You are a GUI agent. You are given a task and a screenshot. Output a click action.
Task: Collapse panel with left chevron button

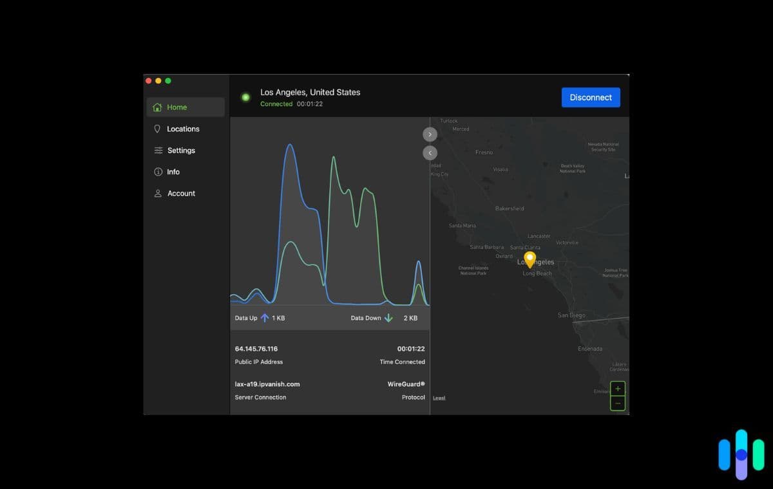click(x=430, y=153)
